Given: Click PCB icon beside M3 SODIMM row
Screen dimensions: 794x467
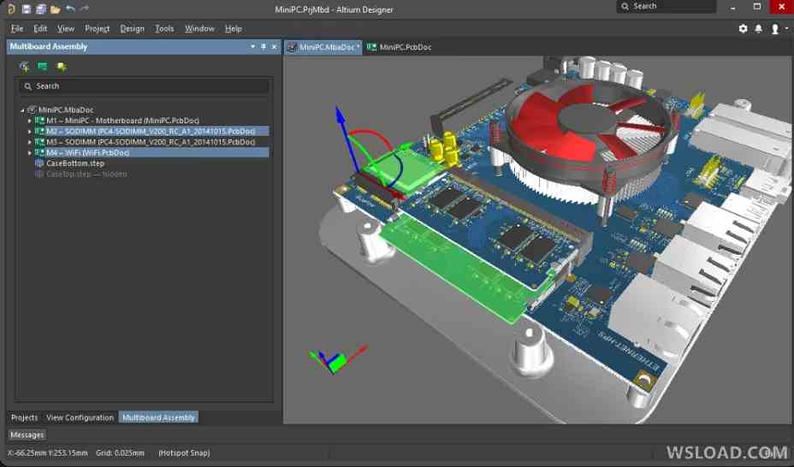Looking at the screenshot, I should point(39,142).
